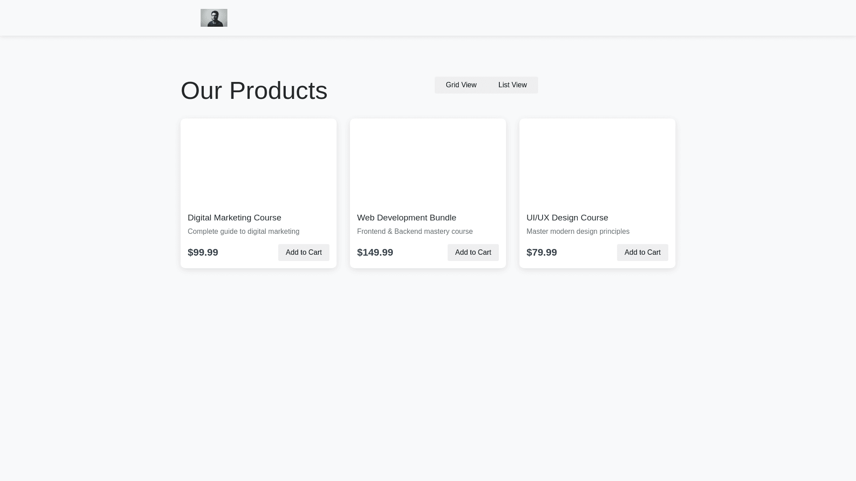Click the $99.99 price label
Viewport: 856px width, 481px height.
click(203, 253)
